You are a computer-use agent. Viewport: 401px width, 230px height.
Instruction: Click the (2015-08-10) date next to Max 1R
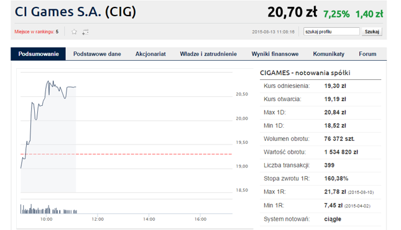coord(361,192)
